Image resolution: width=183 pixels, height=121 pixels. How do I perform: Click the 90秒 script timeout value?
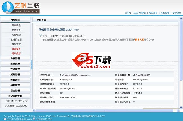pyautogui.click(x=135, y=97)
